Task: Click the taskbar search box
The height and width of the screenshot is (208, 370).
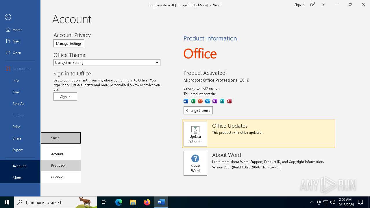Action: click(x=55, y=202)
